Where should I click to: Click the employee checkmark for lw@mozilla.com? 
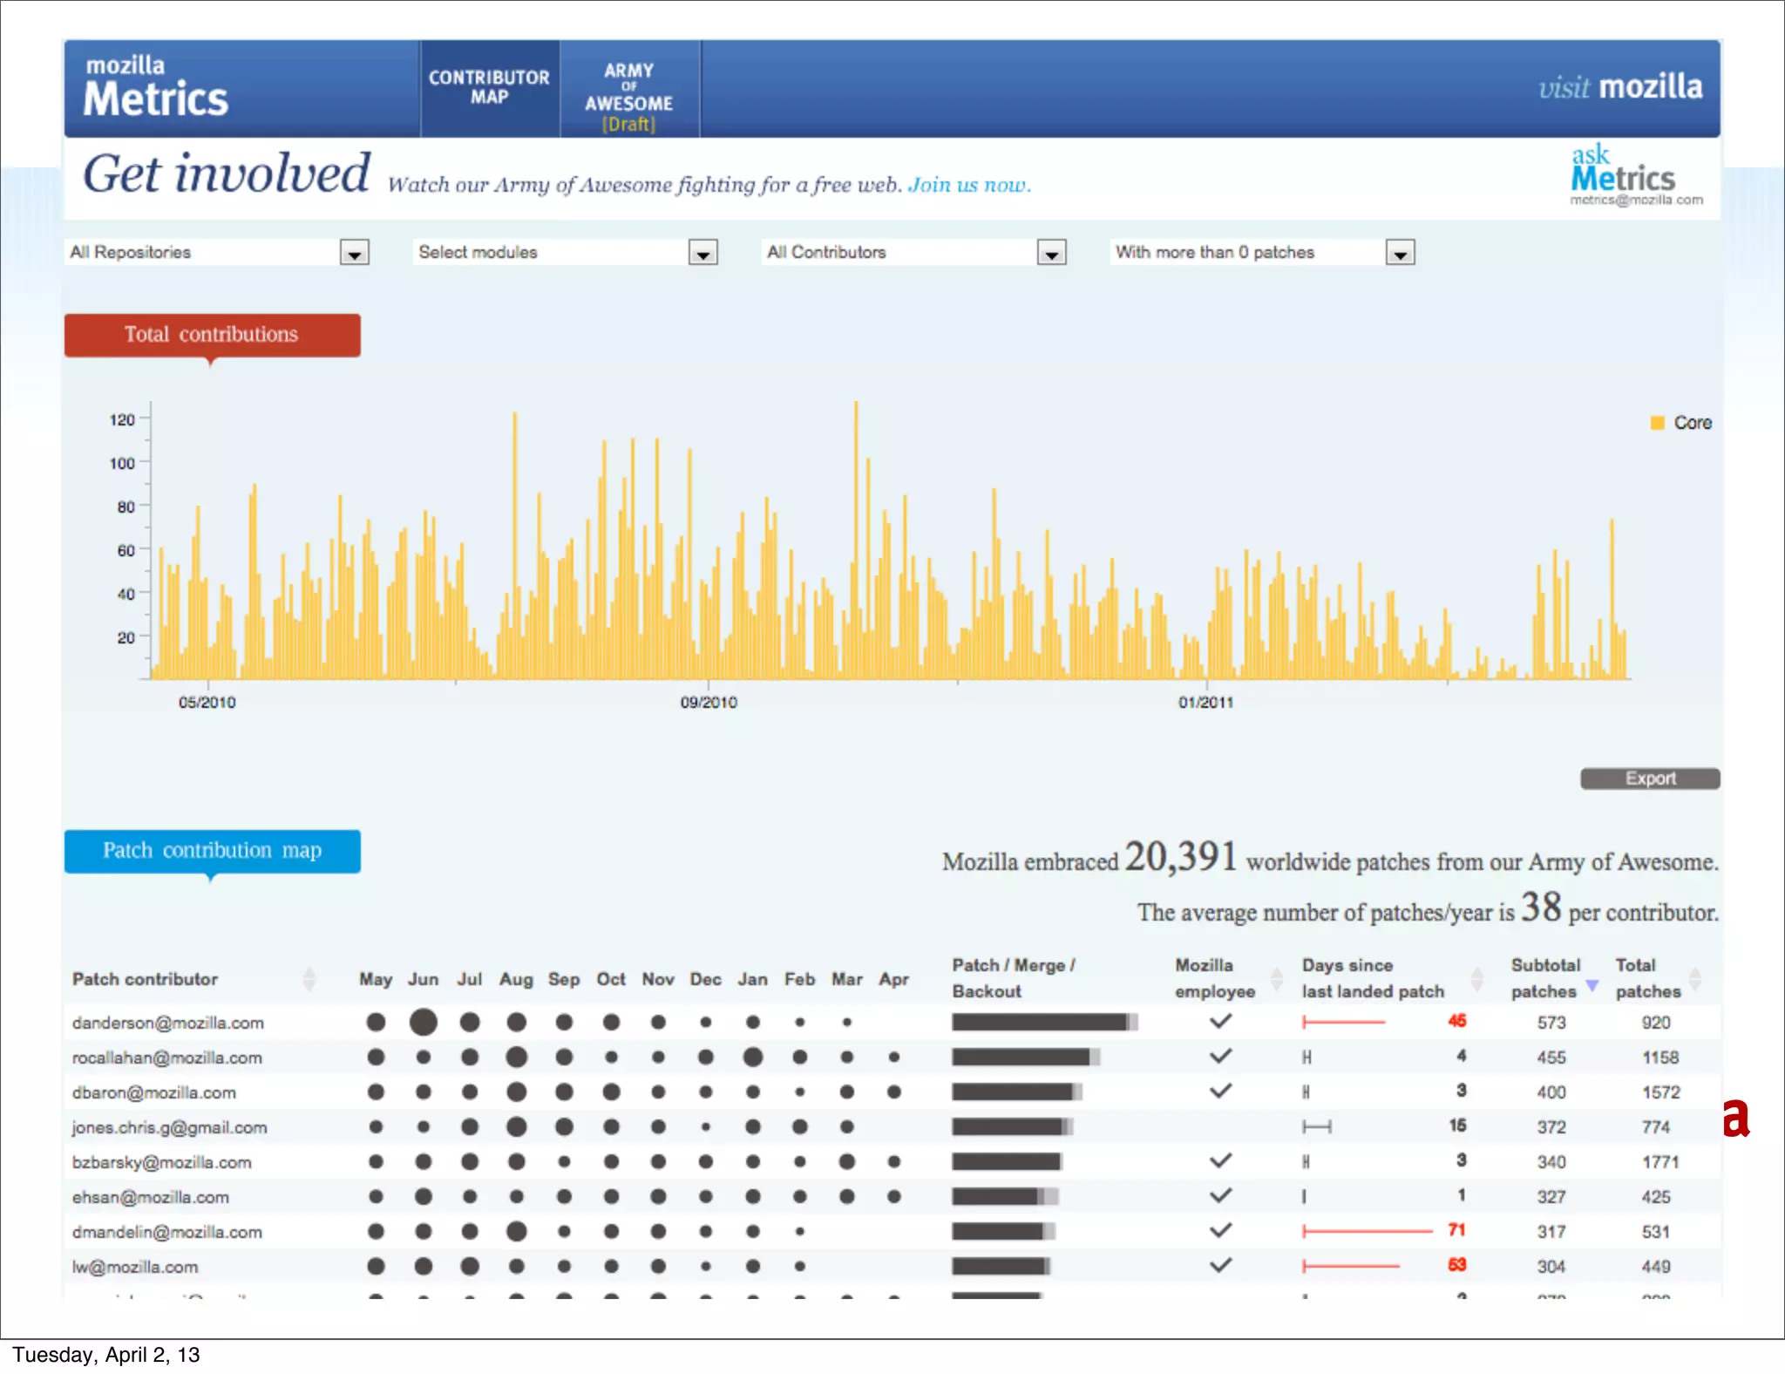pos(1220,1265)
